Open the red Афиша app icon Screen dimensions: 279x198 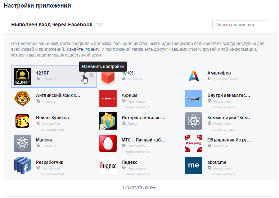(x=108, y=99)
